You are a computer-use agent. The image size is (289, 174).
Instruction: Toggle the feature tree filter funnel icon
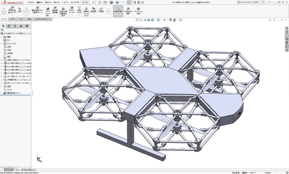[2, 30]
